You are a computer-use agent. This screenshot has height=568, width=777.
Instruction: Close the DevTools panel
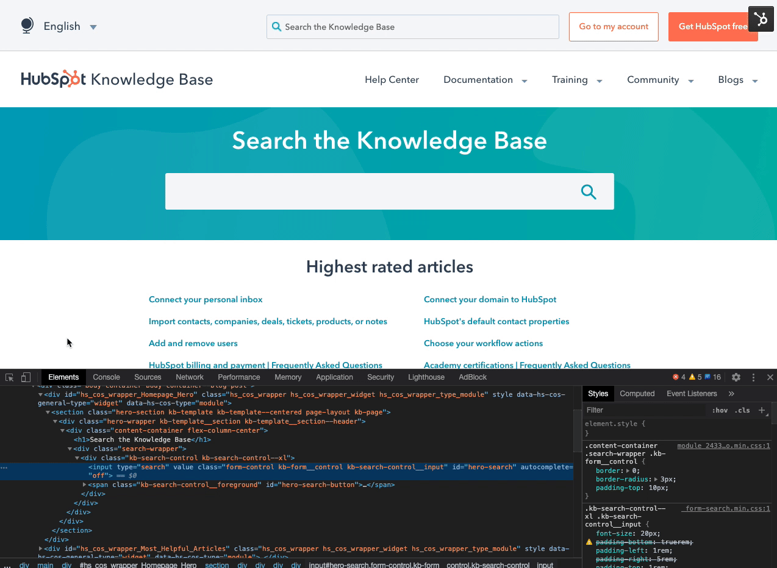(770, 377)
